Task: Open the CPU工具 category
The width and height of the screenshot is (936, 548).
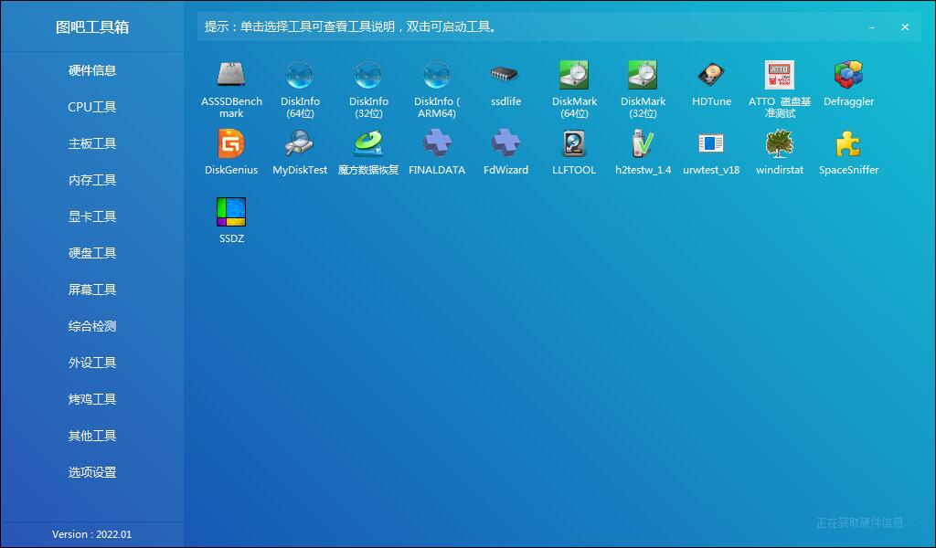Action: pyautogui.click(x=91, y=107)
